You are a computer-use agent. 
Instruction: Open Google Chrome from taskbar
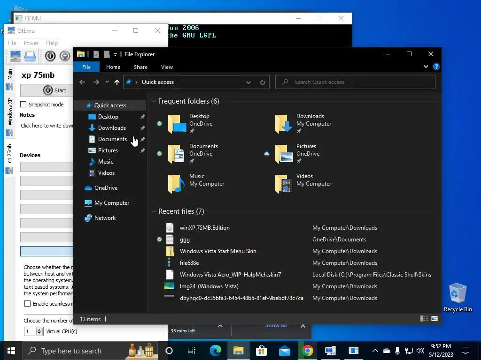pos(307,351)
